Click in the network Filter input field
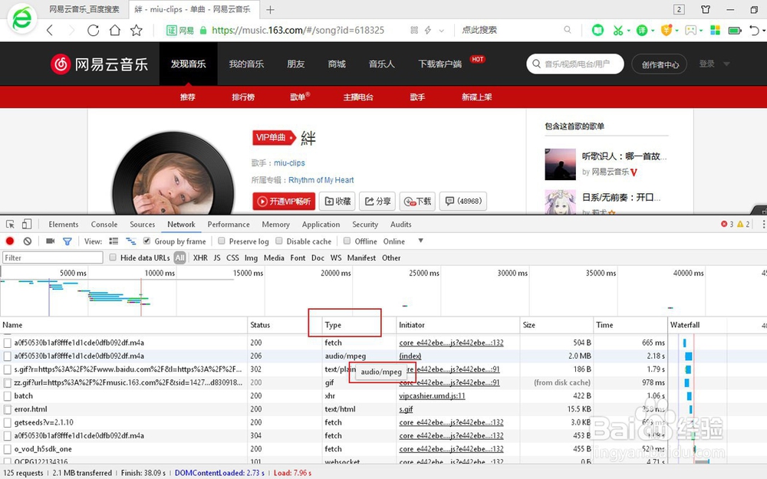 pyautogui.click(x=53, y=258)
